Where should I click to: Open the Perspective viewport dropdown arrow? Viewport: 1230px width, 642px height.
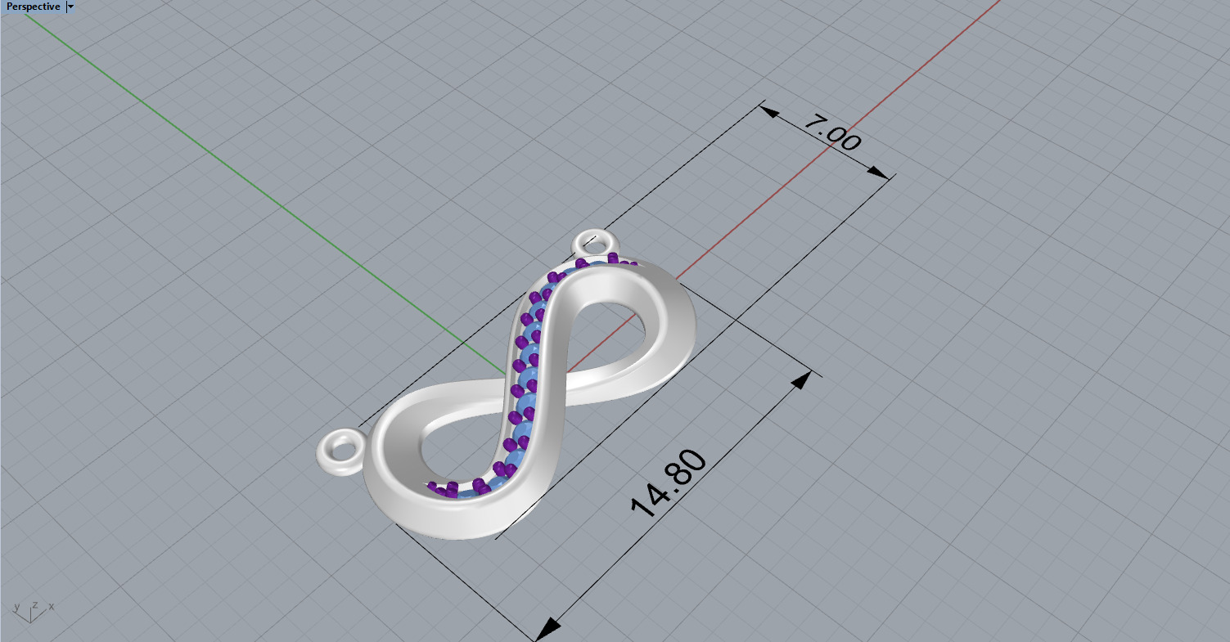click(x=70, y=7)
